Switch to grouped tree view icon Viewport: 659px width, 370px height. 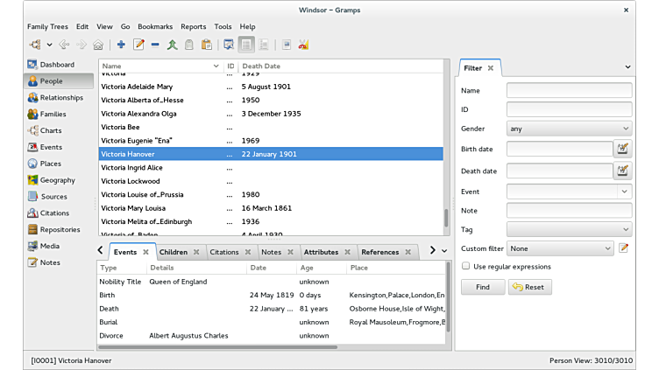pos(264,45)
